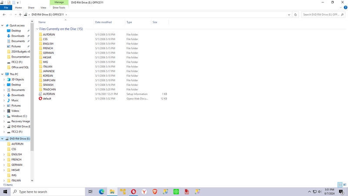Open Downloads under Quick access
This screenshot has height=196, width=348.
(18, 36)
